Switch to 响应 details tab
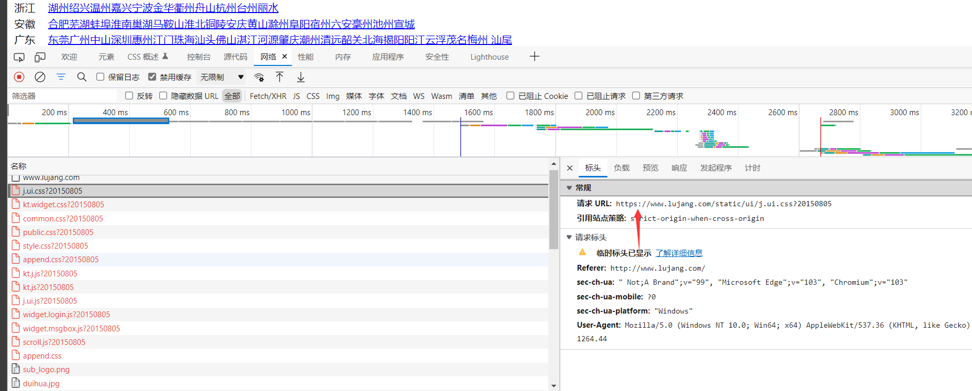The image size is (972, 391). click(679, 168)
